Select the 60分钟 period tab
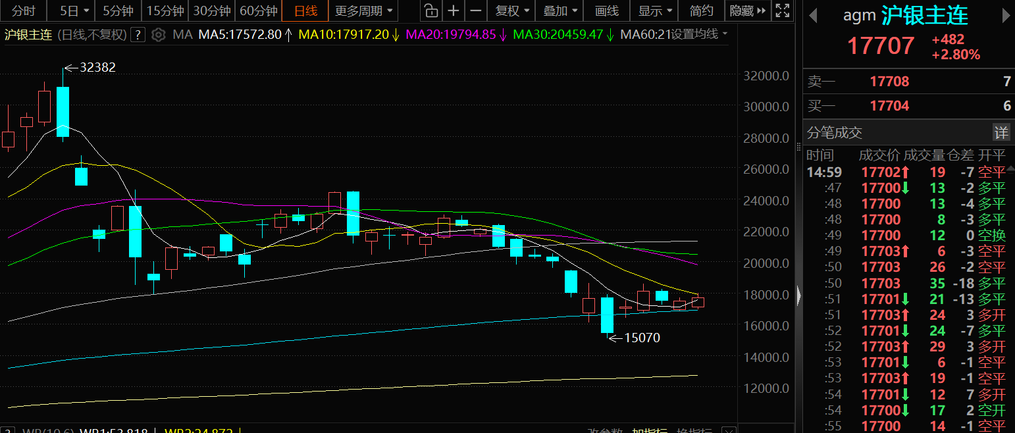This screenshot has height=433, width=1015. (x=258, y=11)
